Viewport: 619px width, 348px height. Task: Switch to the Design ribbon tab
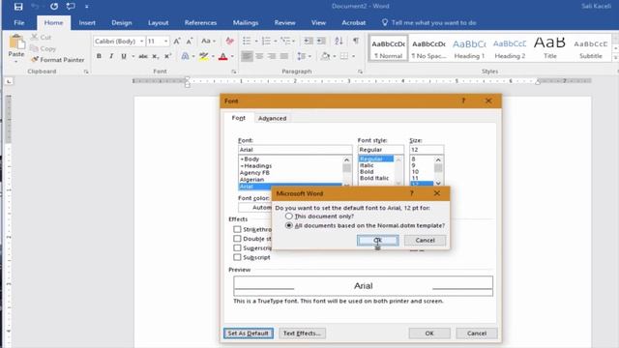[x=122, y=23]
